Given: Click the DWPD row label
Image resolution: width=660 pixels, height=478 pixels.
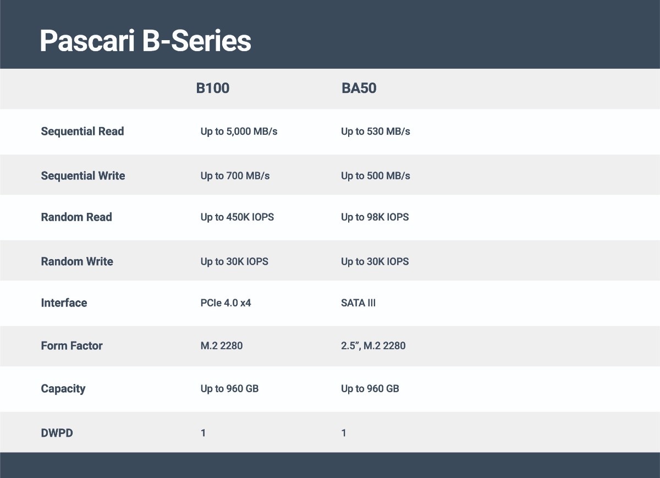Looking at the screenshot, I should (x=57, y=433).
